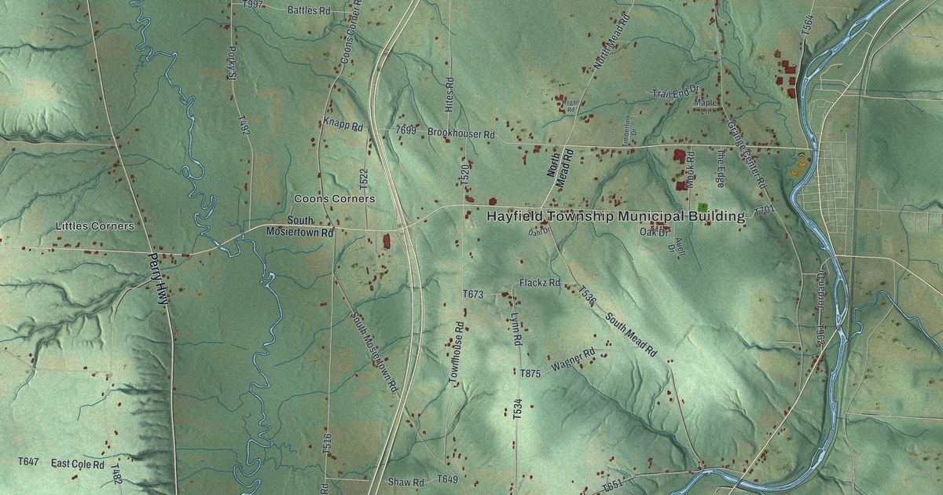Viewport: 943px width, 495px height.
Task: Select the two-line South Mosiertown Rd label
Action: pos(299,227)
